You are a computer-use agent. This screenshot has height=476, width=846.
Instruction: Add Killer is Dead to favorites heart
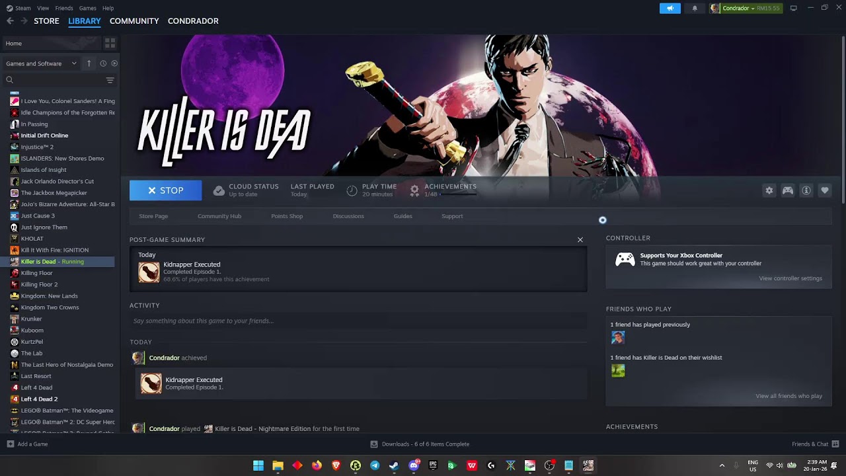[x=825, y=190]
